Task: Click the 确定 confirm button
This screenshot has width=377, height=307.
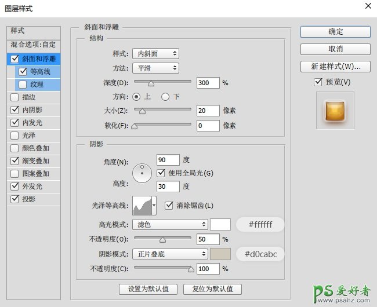Action: (x=335, y=32)
